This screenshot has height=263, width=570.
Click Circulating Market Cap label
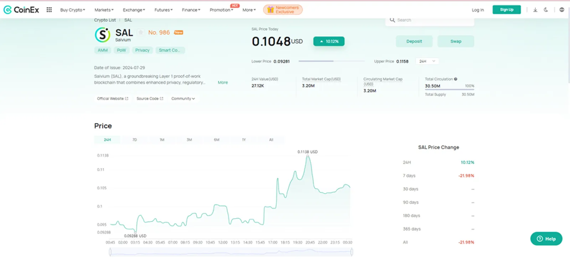tap(383, 81)
